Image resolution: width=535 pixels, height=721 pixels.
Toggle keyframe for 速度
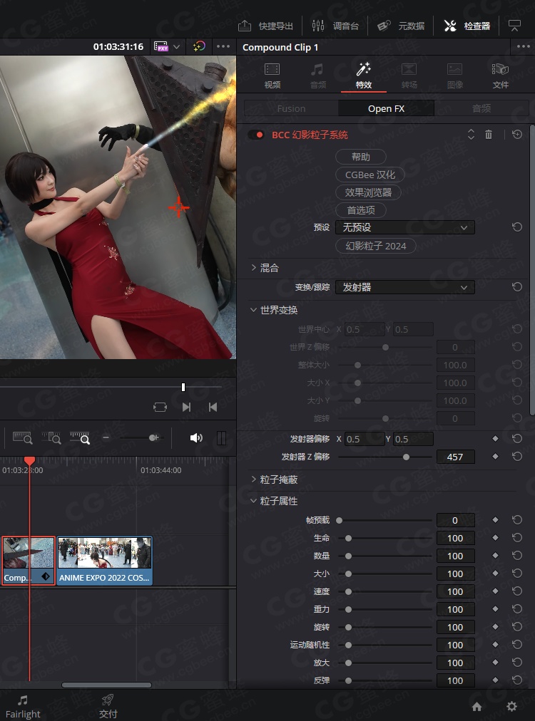pyautogui.click(x=495, y=591)
